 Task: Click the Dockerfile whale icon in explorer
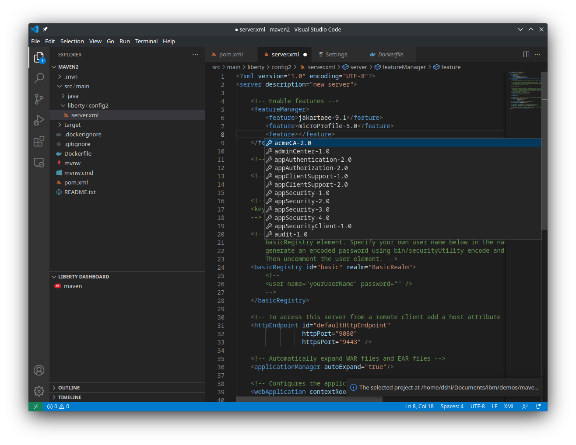(59, 154)
